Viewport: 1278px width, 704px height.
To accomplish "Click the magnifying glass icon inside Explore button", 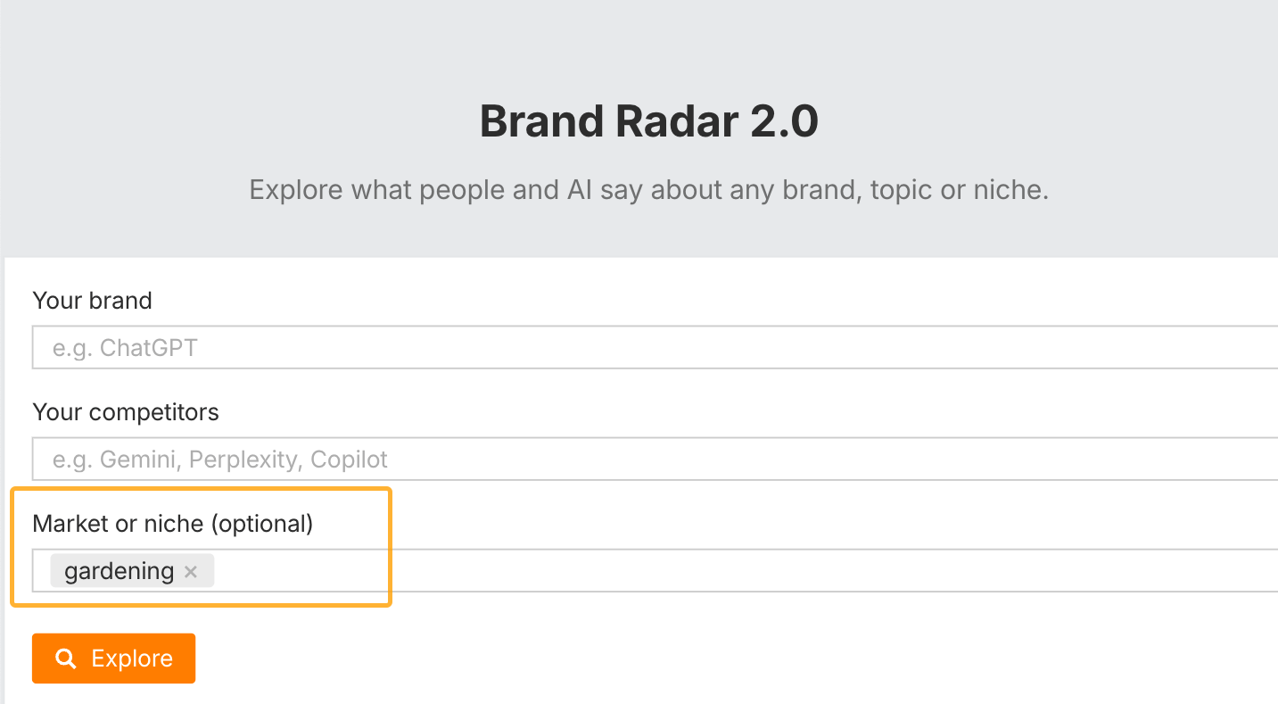I will tap(66, 658).
